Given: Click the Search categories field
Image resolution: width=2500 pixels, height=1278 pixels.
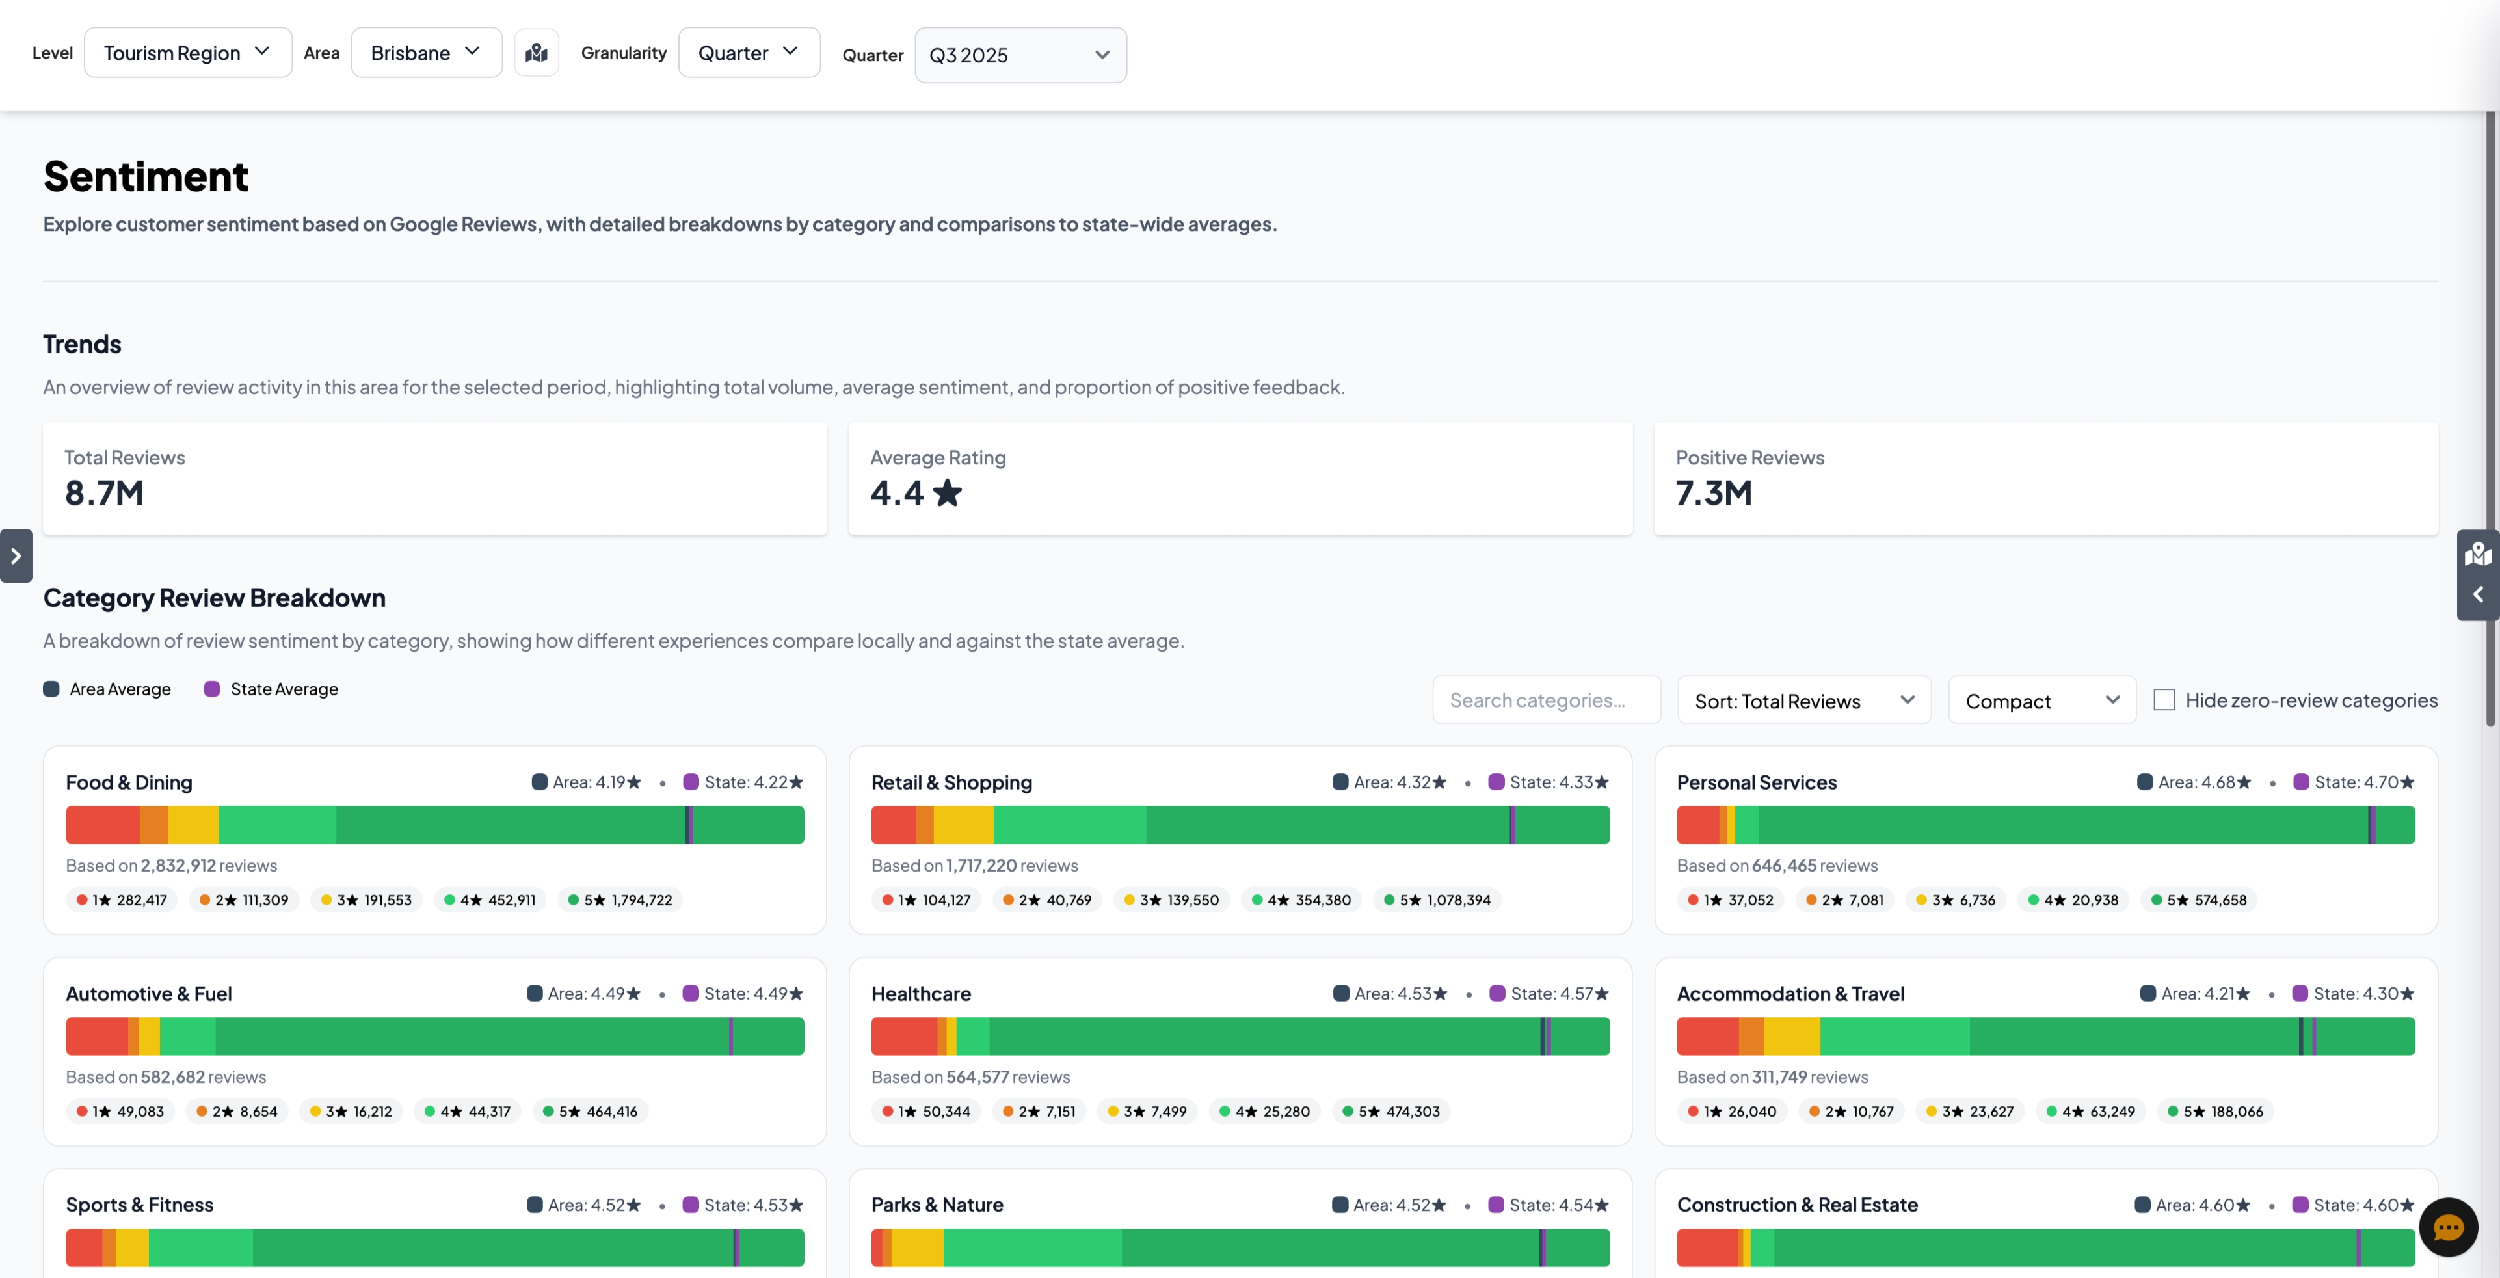Looking at the screenshot, I should pyautogui.click(x=1546, y=700).
